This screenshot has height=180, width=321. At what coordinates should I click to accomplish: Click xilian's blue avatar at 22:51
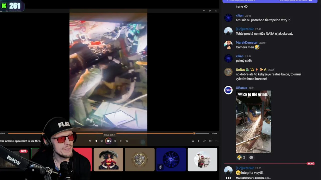(x=228, y=58)
